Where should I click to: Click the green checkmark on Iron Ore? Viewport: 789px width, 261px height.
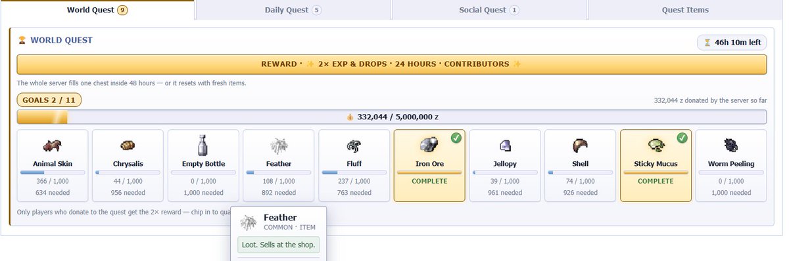456,138
